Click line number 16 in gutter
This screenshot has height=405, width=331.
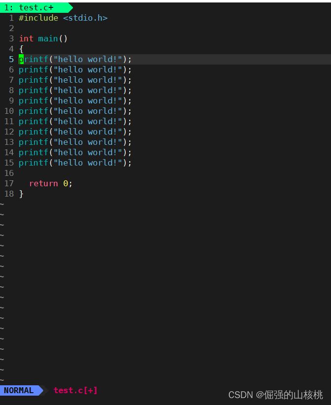(9, 173)
